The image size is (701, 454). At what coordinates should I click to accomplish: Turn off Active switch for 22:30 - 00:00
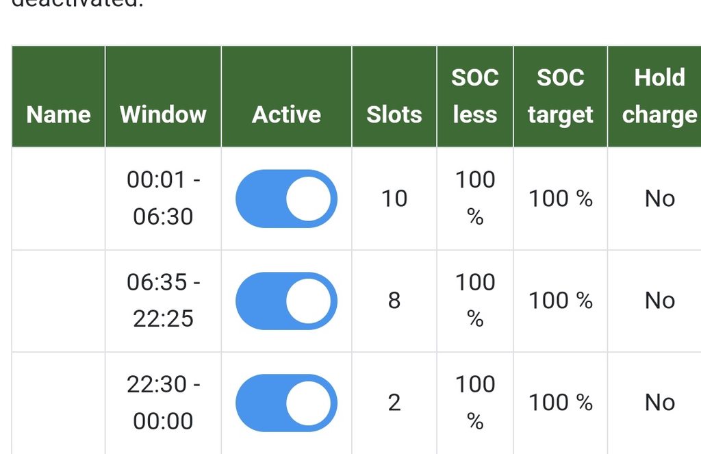click(x=286, y=403)
